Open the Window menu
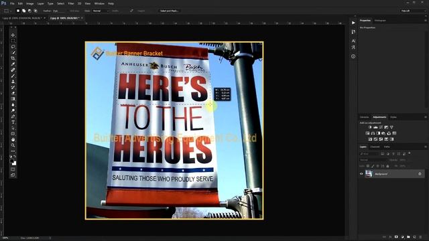Image resolution: width=429 pixels, height=241 pixels. (99, 3)
